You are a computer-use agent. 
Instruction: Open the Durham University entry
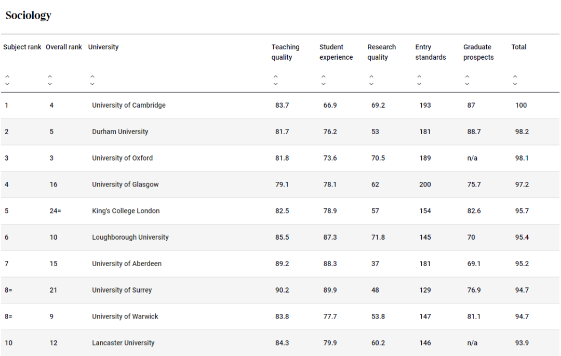tap(120, 132)
